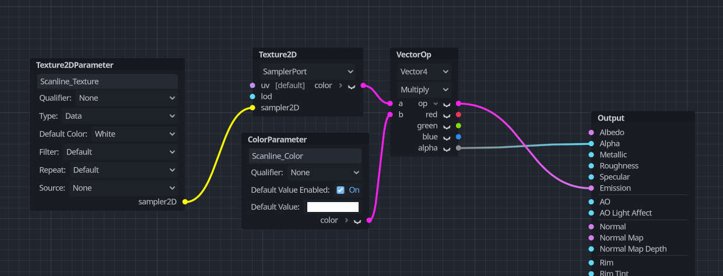Open the Vector4 type dropdown in VectorOp

[x=424, y=72]
